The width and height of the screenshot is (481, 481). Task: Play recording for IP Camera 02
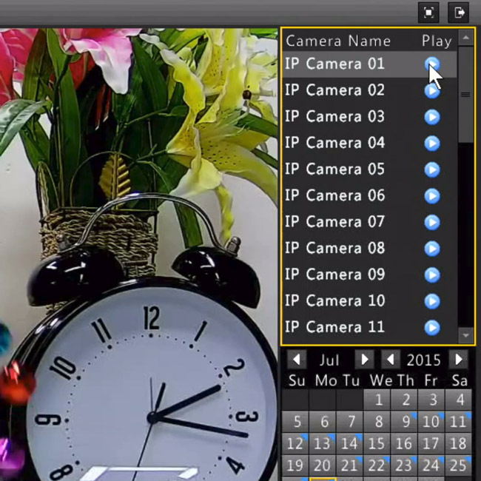(x=432, y=90)
